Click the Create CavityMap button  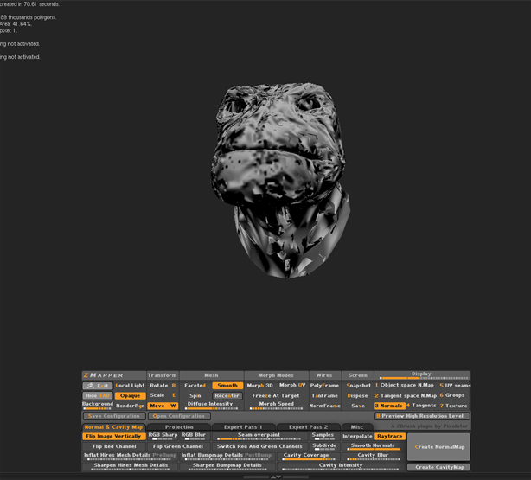pos(438,467)
